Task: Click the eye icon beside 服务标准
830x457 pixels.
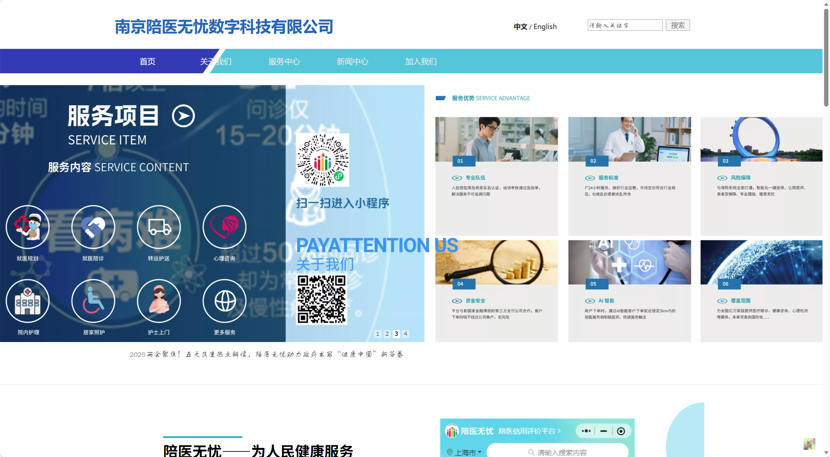Action: point(590,178)
